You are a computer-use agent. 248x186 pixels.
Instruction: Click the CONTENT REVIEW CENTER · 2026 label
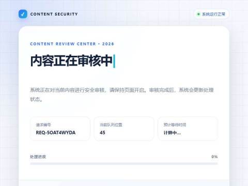[x=72, y=44]
